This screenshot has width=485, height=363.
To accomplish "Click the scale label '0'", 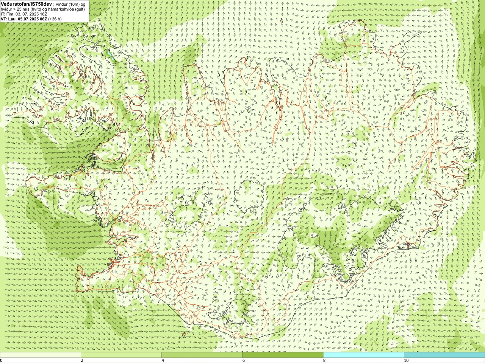I will [2, 360].
